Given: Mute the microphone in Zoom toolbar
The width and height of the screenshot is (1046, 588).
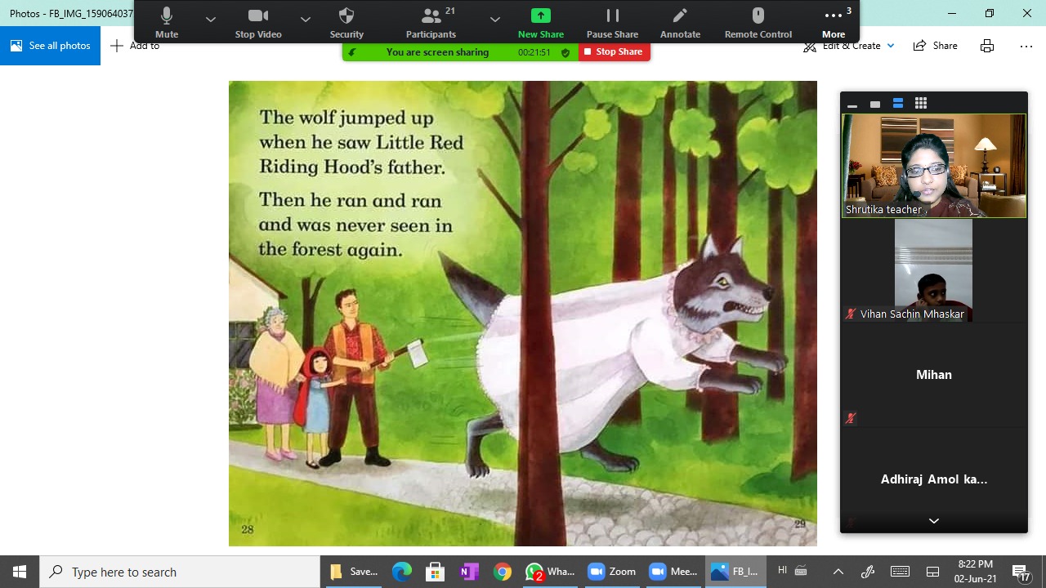Looking at the screenshot, I should (167, 22).
